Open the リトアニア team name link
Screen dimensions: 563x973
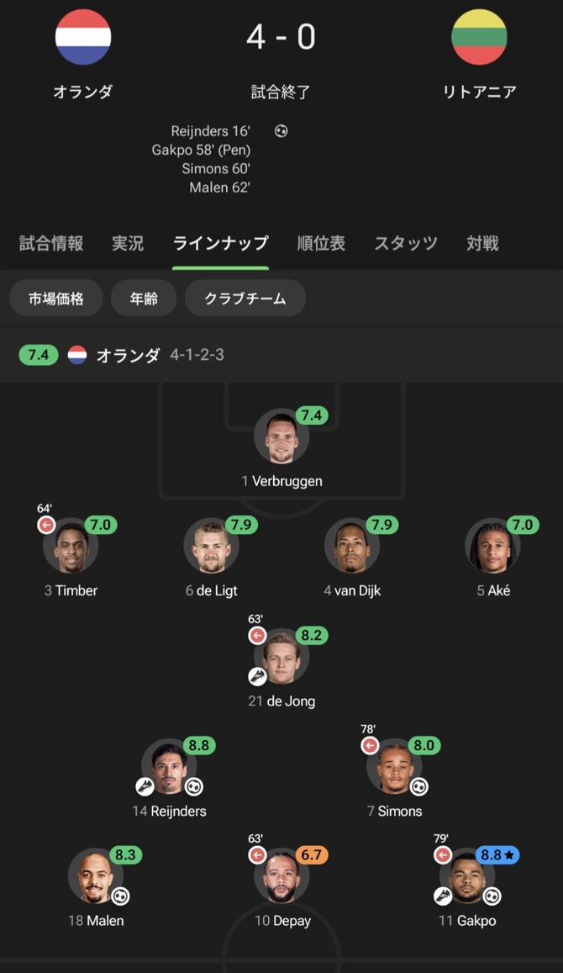click(479, 92)
